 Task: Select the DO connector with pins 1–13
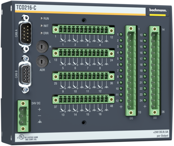pos(131,71)
